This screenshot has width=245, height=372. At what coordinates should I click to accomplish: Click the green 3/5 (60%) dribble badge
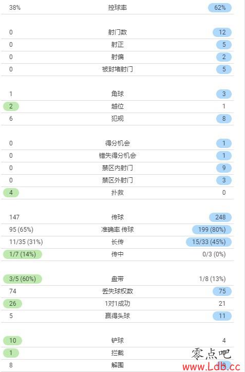23,279
